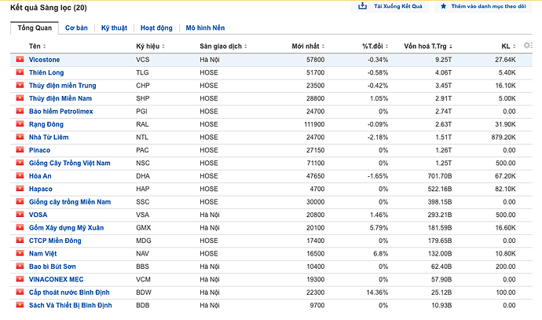Click the ticker symbol BDW
Image resolution: width=542 pixels, height=320 pixels.
coord(144,292)
